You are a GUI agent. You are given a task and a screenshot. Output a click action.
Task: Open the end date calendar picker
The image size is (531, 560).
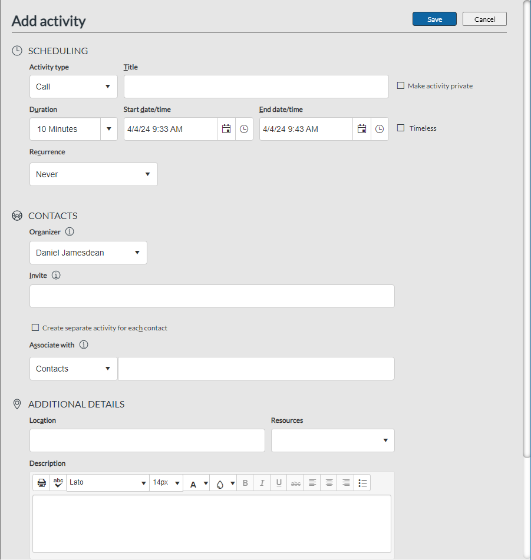coord(362,129)
